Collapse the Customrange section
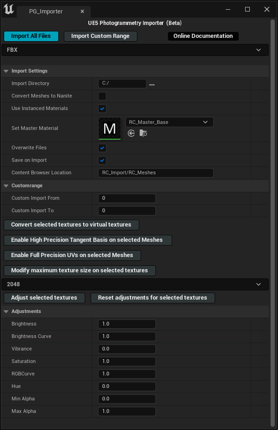 pyautogui.click(x=6, y=186)
